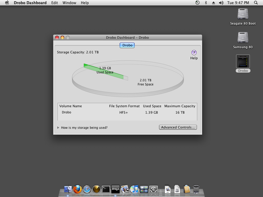Viewport: 263px width, 197px height.
Task: Open Safari compass icon in Dock
Action: pyautogui.click(x=87, y=189)
